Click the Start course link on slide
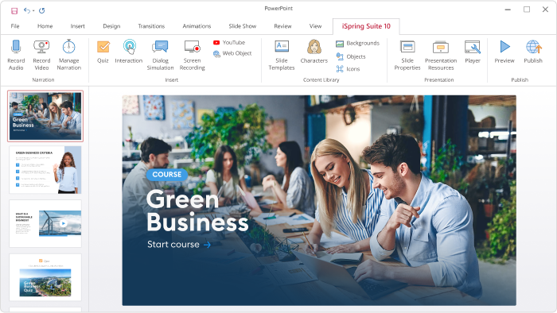This screenshot has height=313, width=557. click(x=179, y=244)
